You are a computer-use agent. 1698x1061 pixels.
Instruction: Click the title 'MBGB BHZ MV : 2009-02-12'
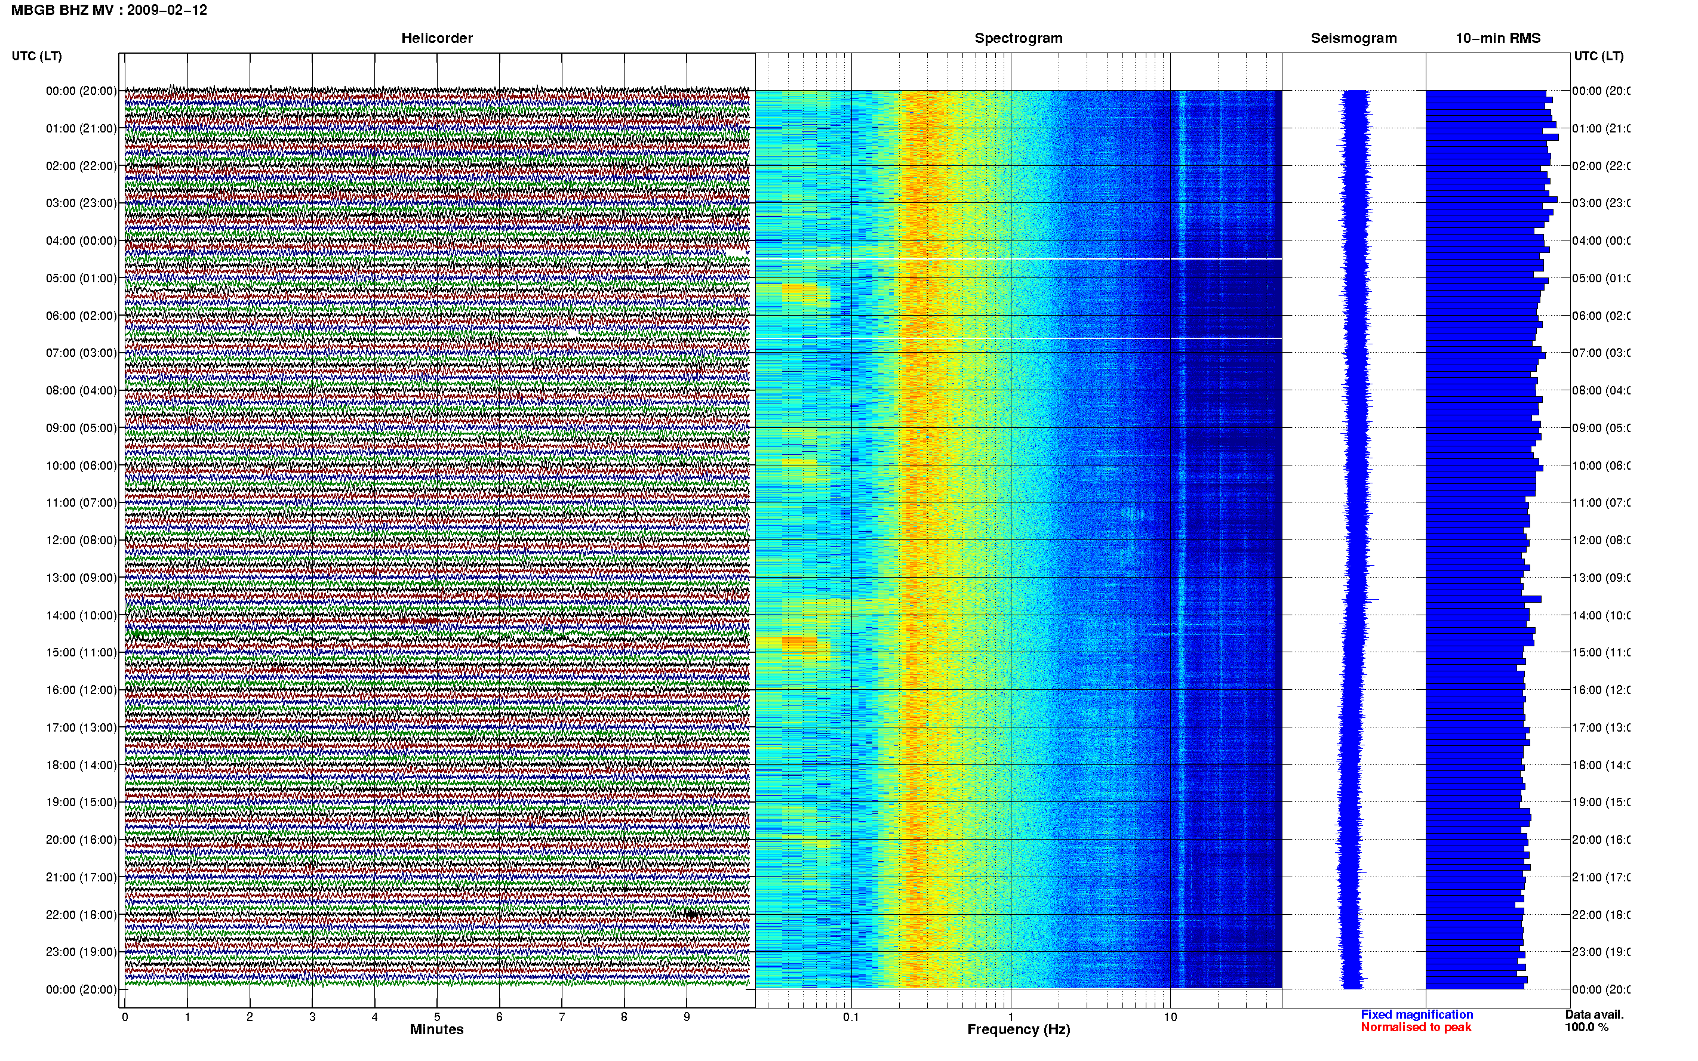tap(109, 10)
